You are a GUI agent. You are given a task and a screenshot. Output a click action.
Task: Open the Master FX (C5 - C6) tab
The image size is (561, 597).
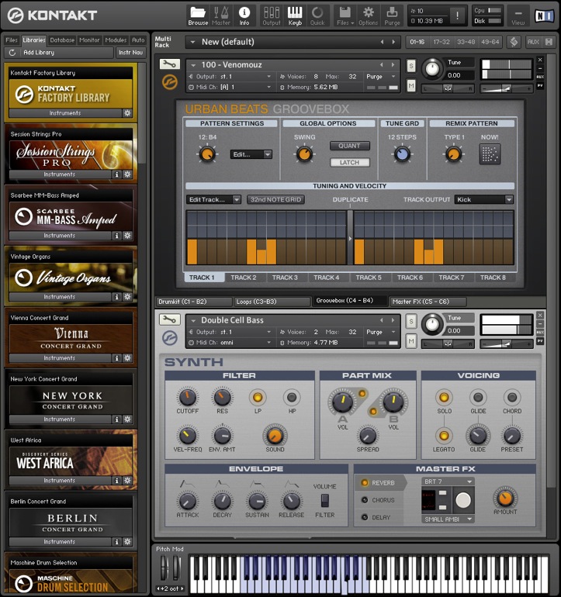428,302
